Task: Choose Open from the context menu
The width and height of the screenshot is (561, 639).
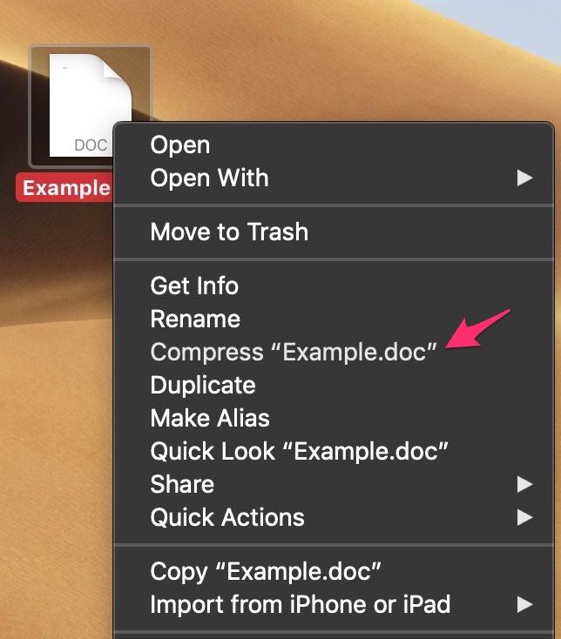Action: 333,145
